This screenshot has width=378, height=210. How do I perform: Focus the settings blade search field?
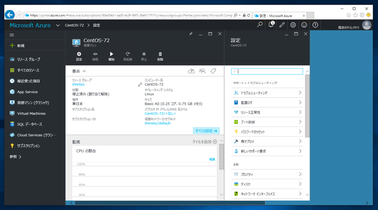[267, 71]
